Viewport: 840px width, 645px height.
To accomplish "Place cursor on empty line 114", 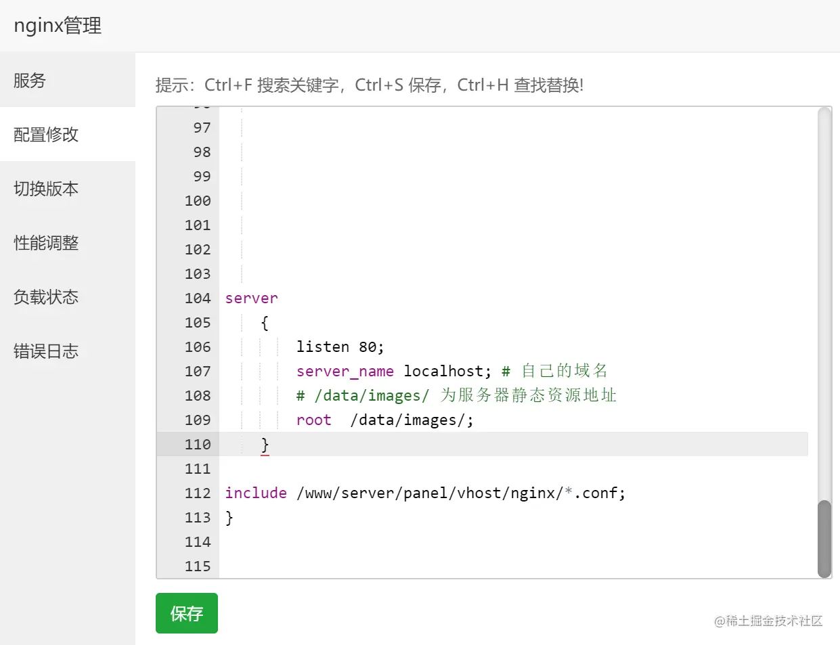I will coord(514,541).
